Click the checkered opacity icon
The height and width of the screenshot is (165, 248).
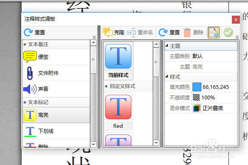click(196, 97)
